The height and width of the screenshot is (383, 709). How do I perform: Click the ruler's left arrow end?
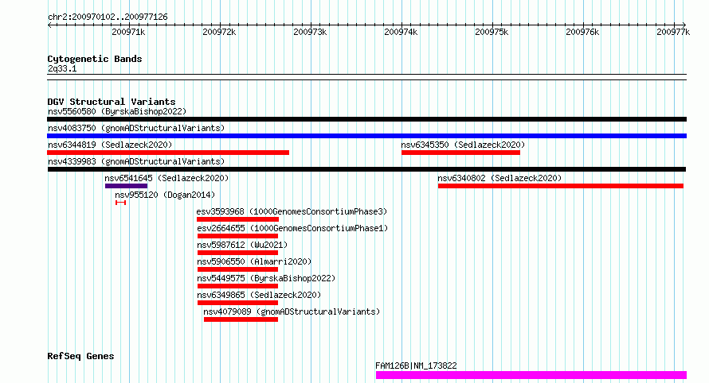click(49, 25)
